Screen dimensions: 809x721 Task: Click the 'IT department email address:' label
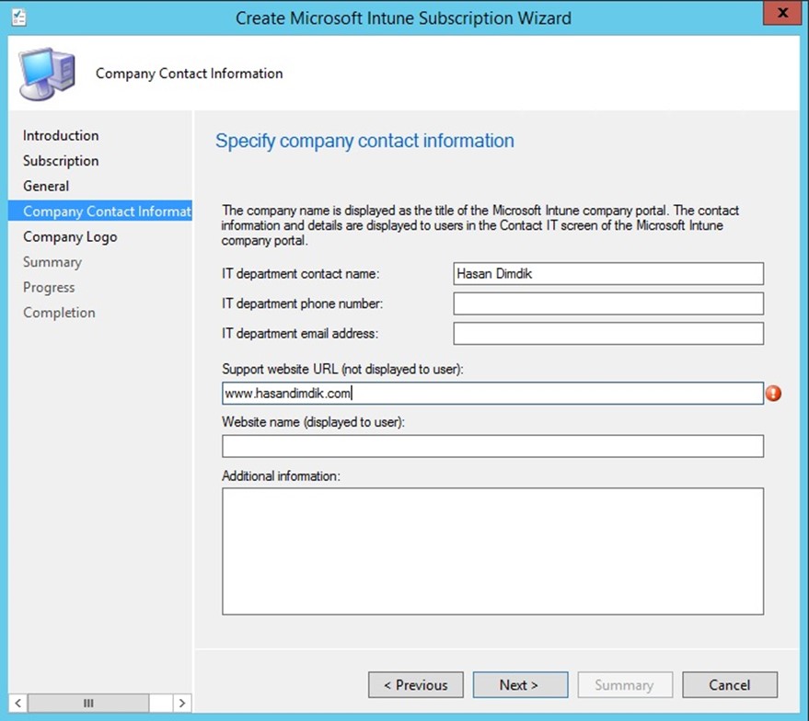click(x=300, y=334)
